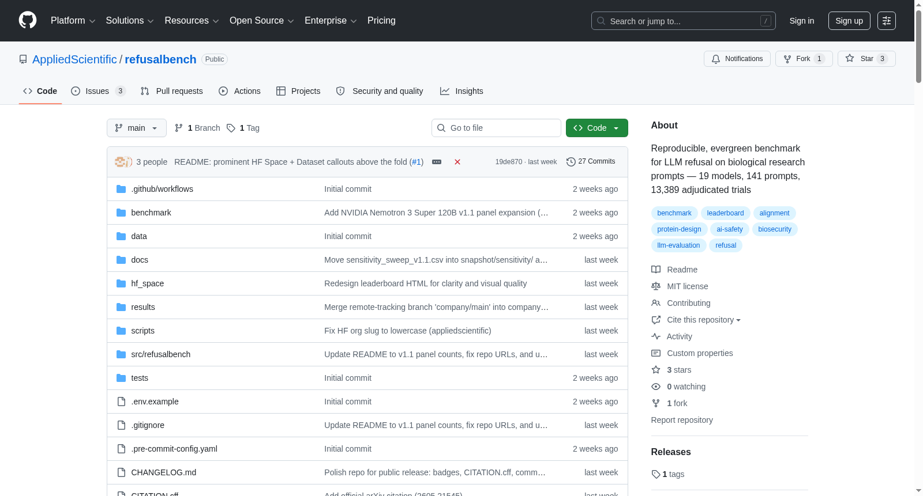Click the Fork icon button
923x496 pixels.
787,59
